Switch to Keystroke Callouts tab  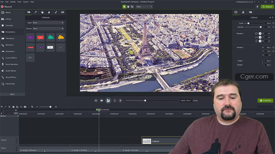point(62,12)
